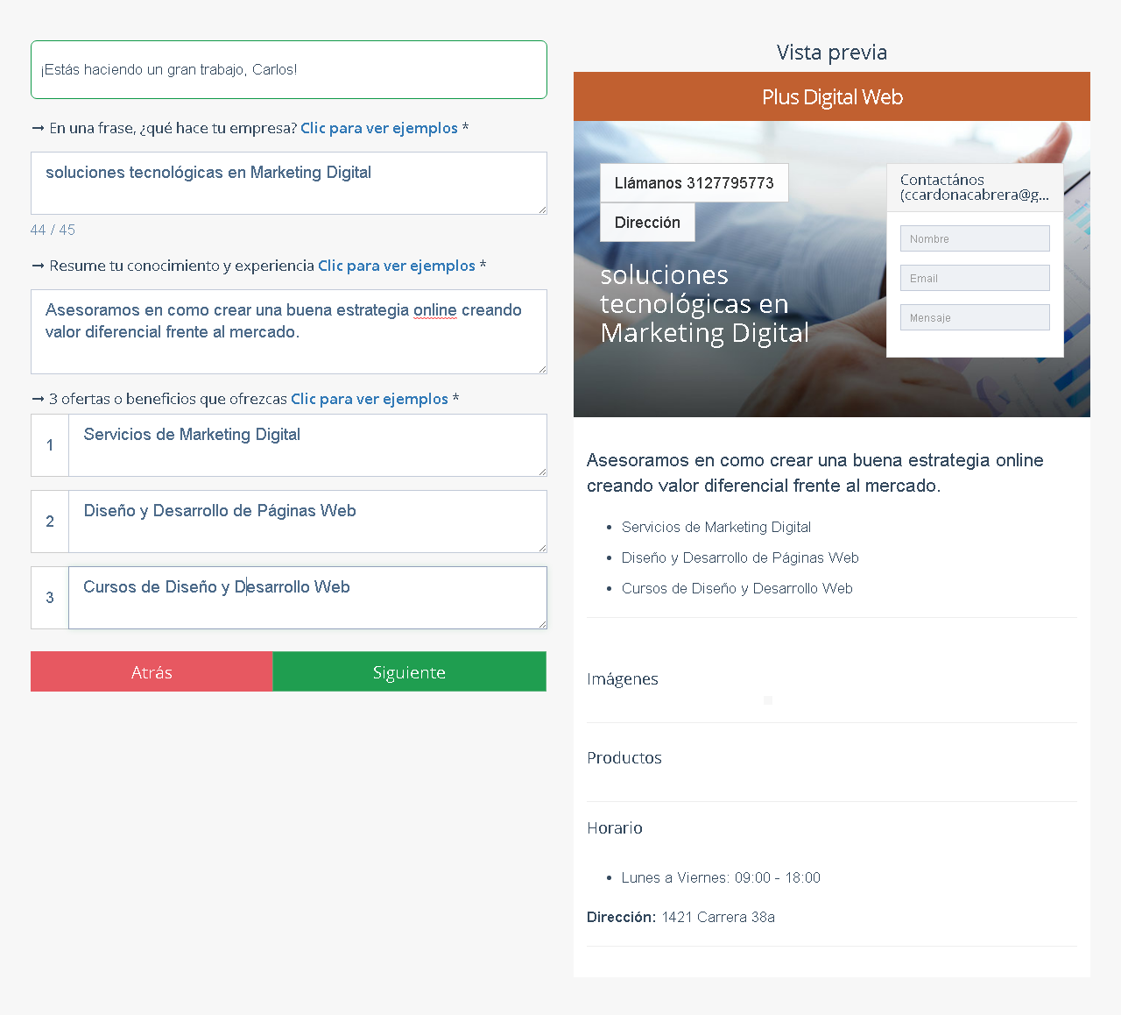The width and height of the screenshot is (1121, 1015).
Task: Select the Nombre field in contact form
Action: (975, 238)
